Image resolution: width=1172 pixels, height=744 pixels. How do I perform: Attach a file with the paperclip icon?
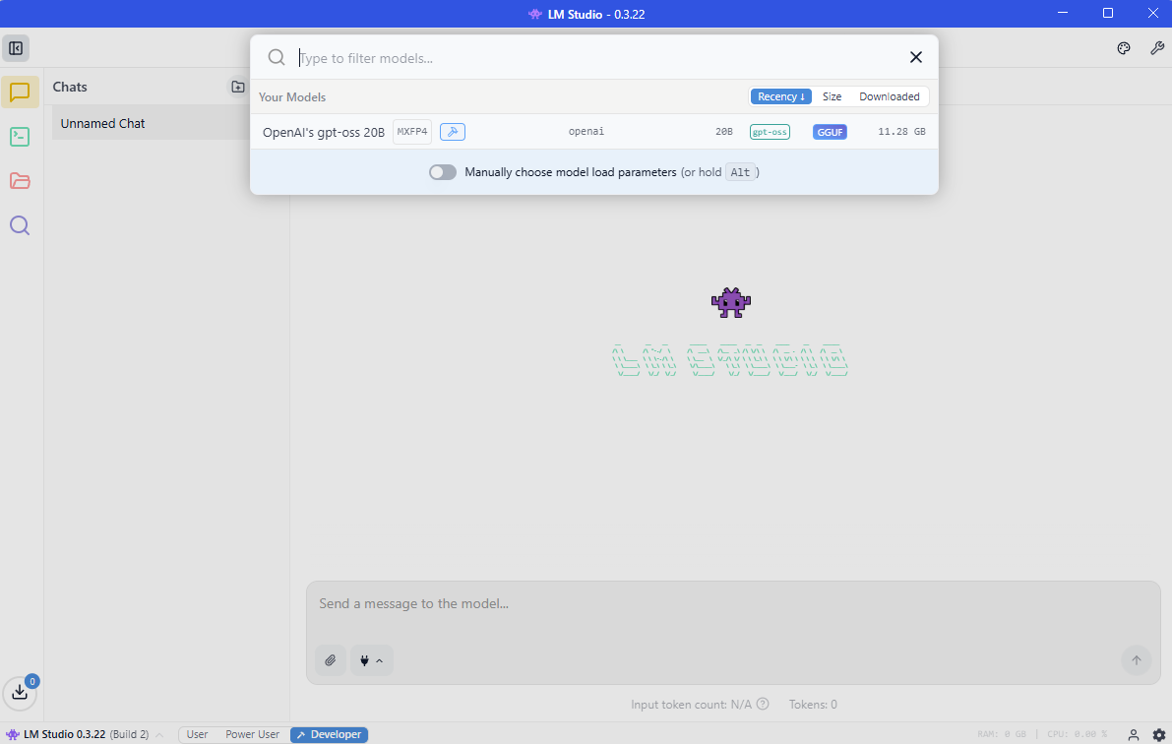(330, 660)
